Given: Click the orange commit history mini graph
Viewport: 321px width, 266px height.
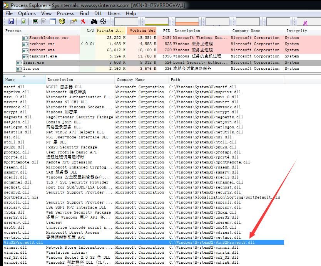Looking at the screenshot, I should 187,22.
